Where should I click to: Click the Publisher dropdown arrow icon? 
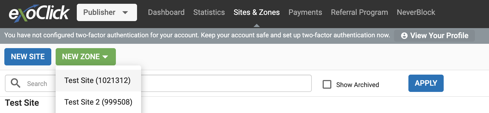coord(125,12)
